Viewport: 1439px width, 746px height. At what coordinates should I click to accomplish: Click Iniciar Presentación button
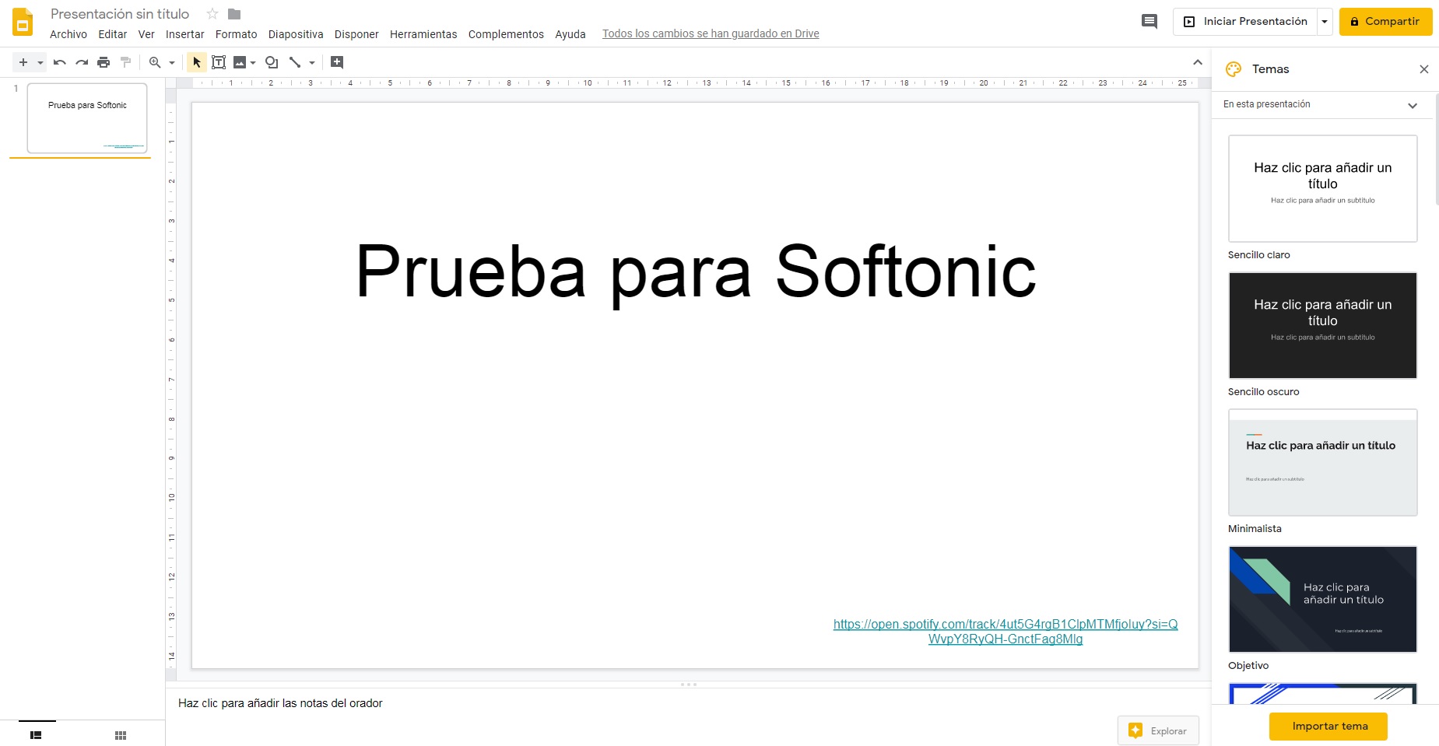1245,22
